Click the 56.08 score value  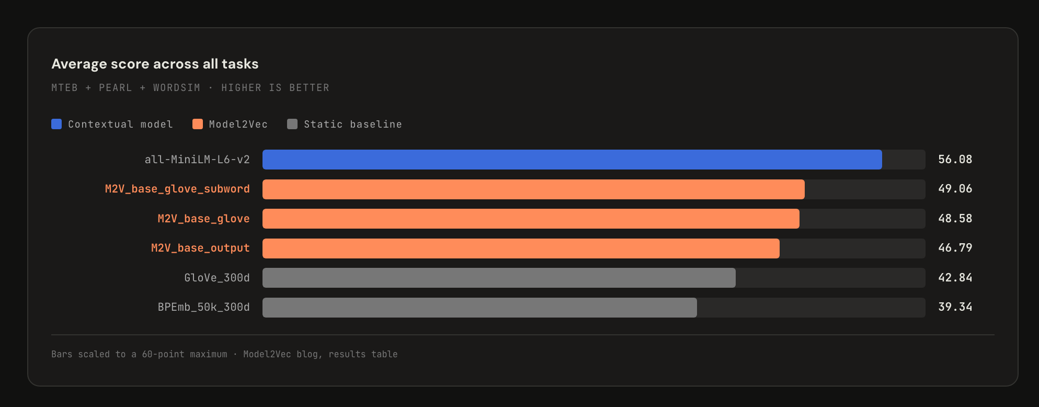(955, 160)
